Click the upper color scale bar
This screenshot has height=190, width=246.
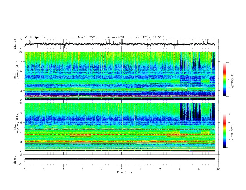pyautogui.click(x=225, y=79)
